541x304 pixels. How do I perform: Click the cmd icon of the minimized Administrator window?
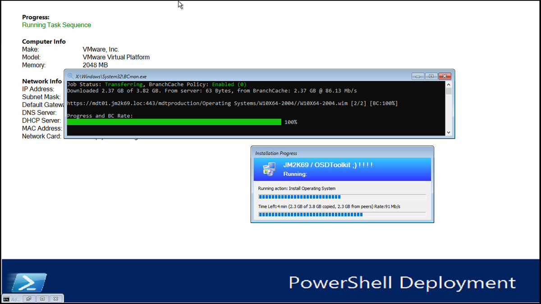click(x=6, y=299)
